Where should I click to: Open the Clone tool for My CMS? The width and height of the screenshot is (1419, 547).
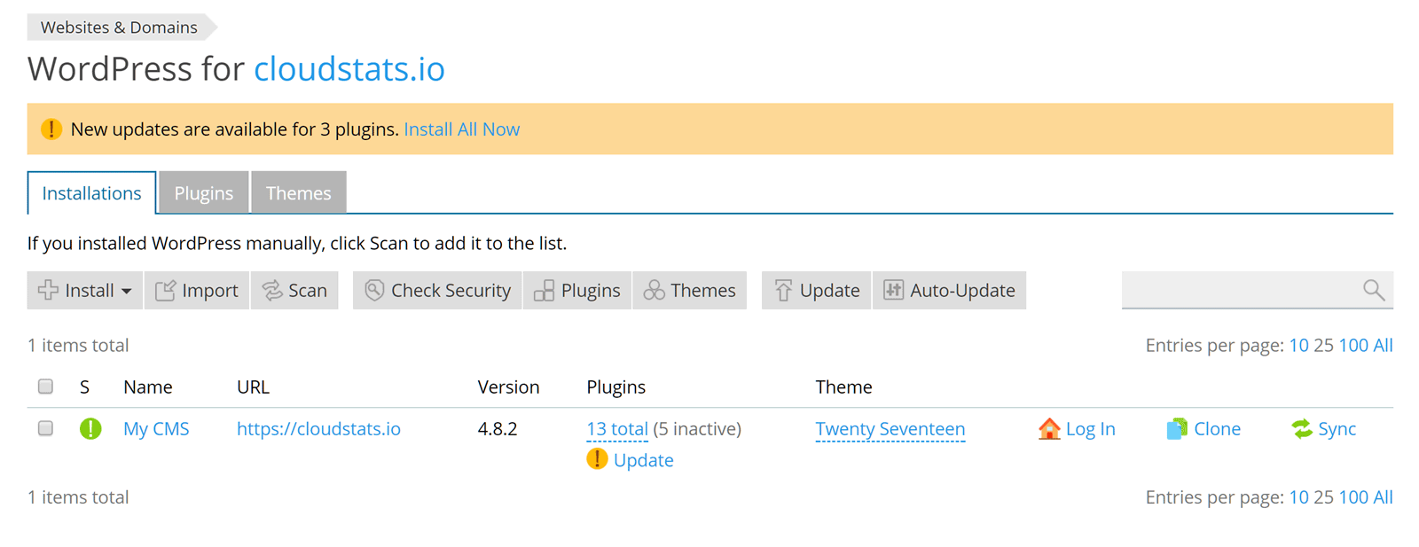[1203, 428]
